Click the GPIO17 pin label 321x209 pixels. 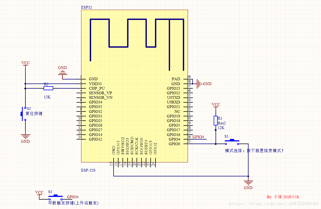[173, 130]
